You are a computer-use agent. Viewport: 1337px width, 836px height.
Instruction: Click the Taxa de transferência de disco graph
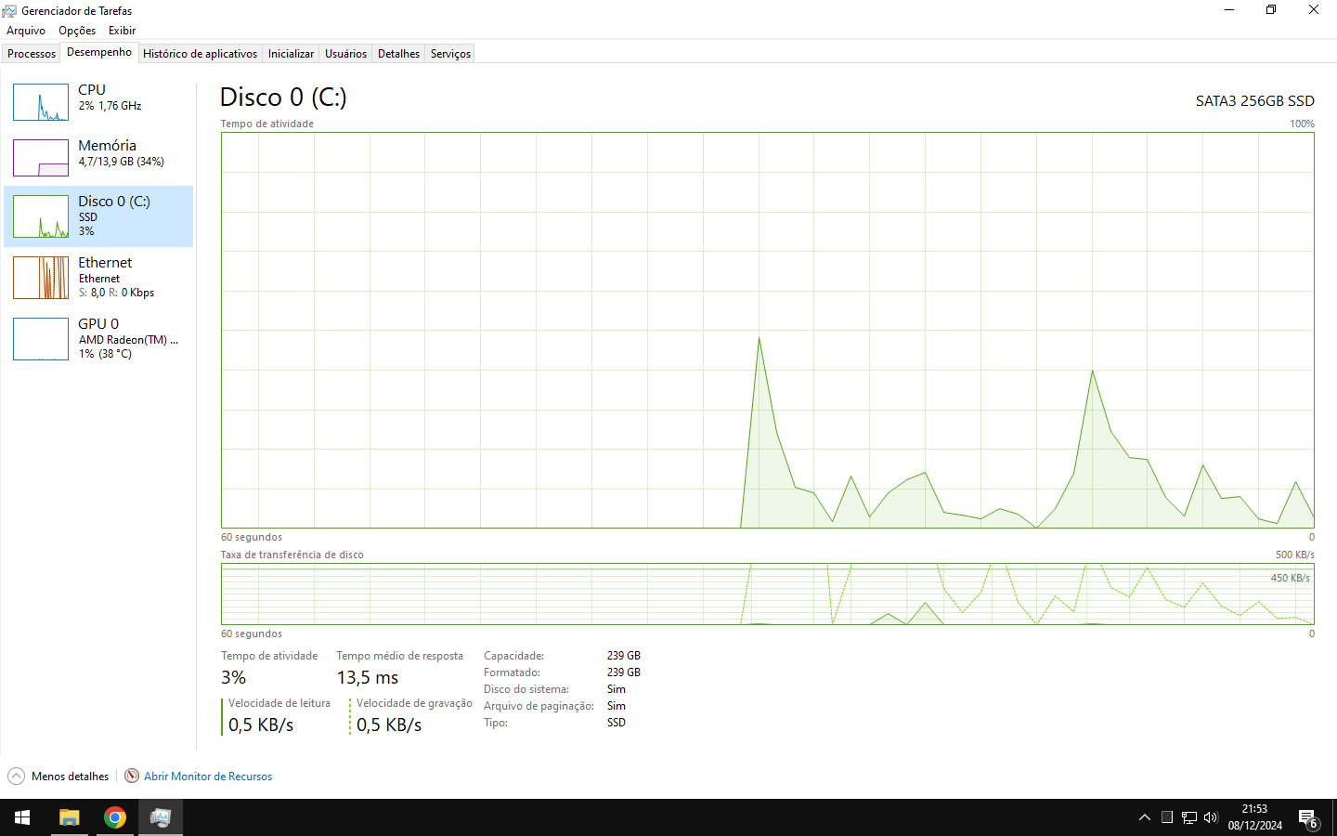(x=768, y=594)
